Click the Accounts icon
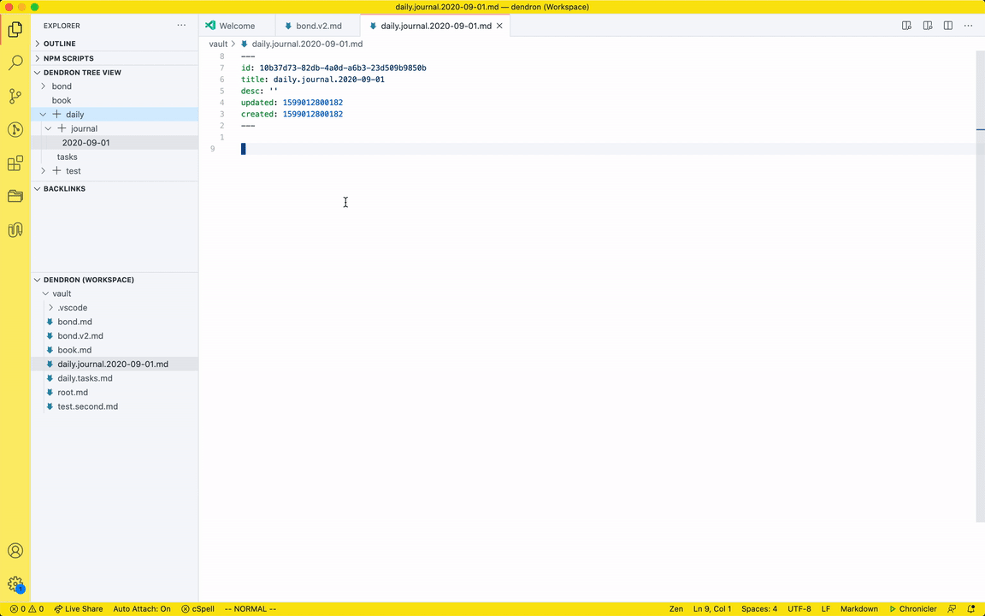 click(x=15, y=551)
